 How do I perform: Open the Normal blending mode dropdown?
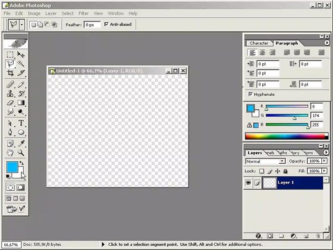[282, 161]
